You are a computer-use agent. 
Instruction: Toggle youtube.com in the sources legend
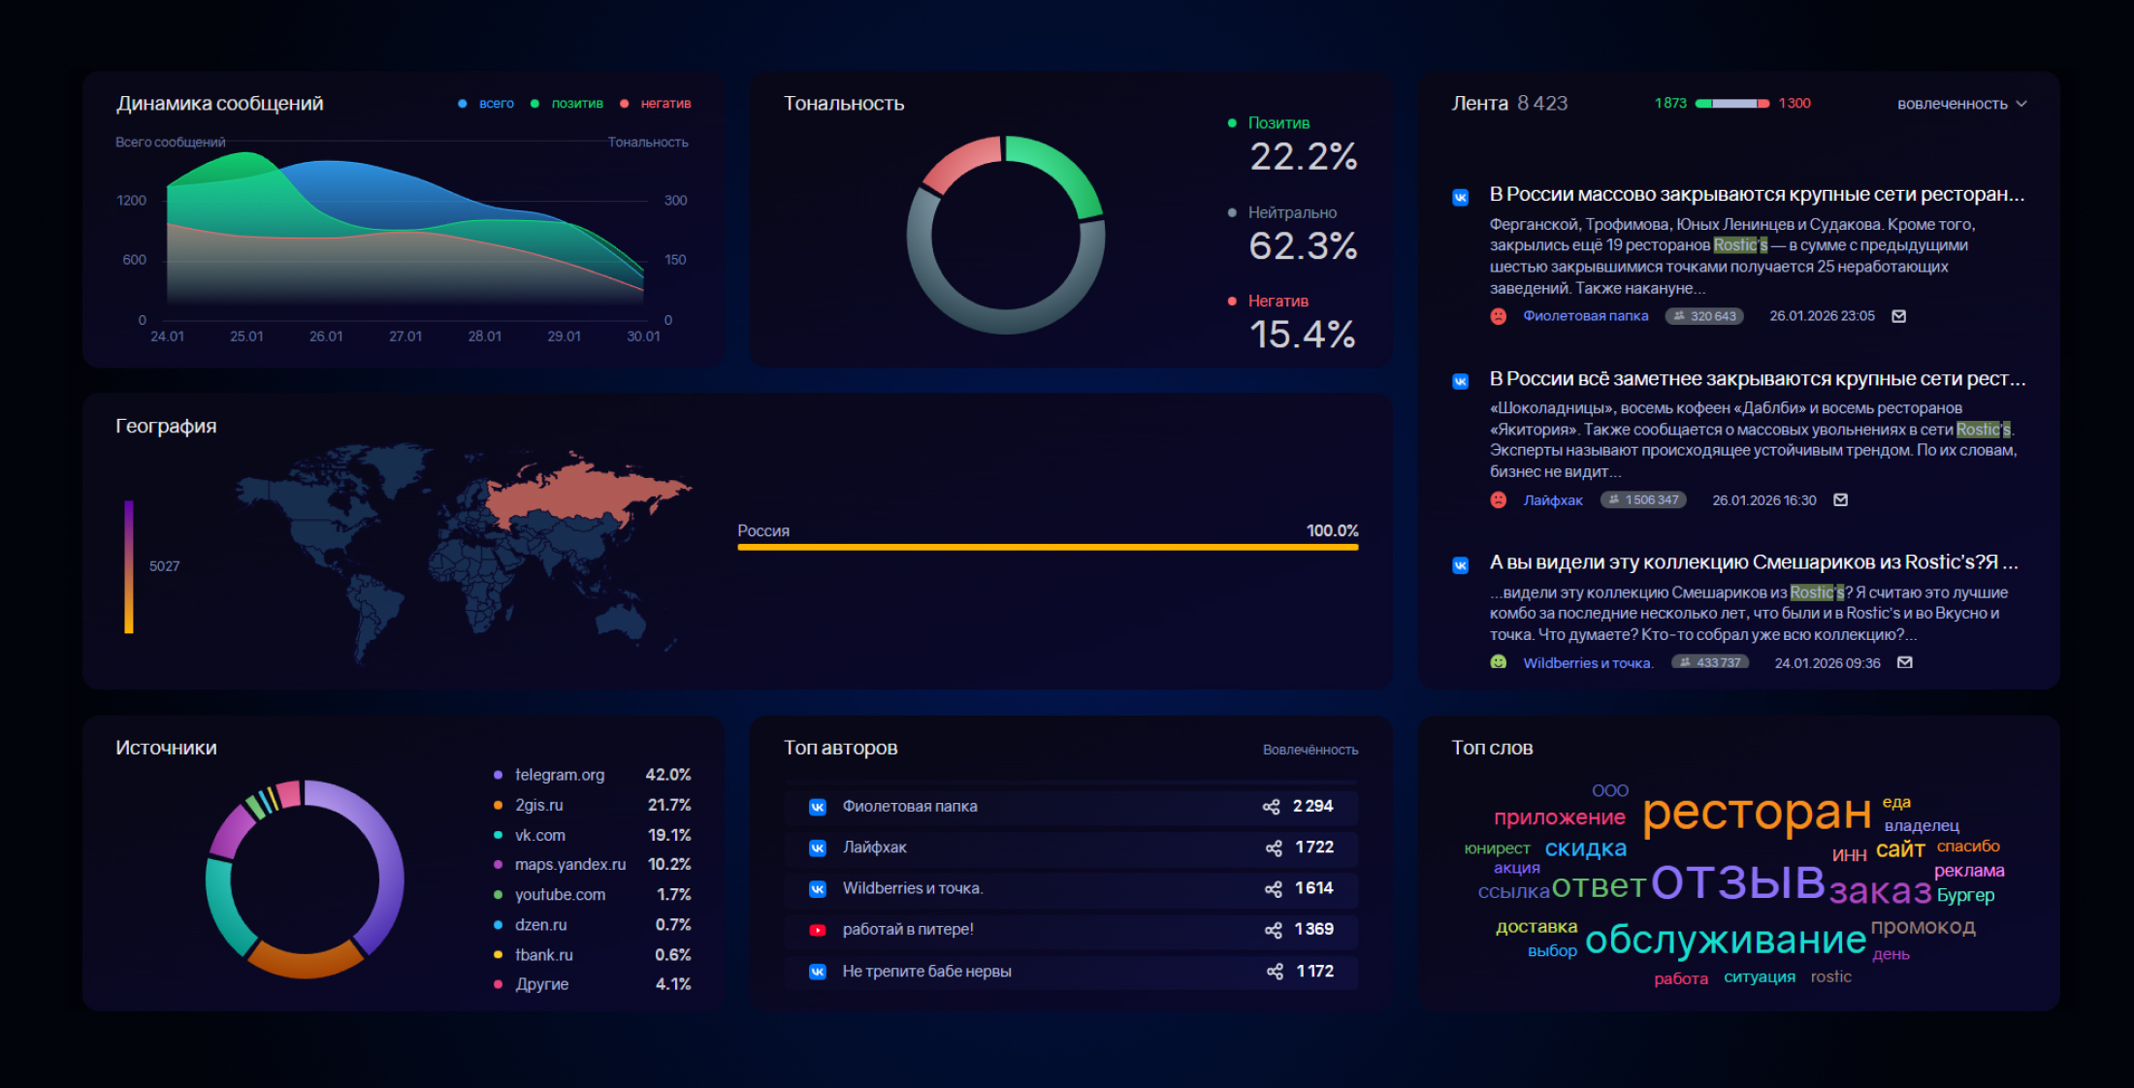[x=592, y=894]
